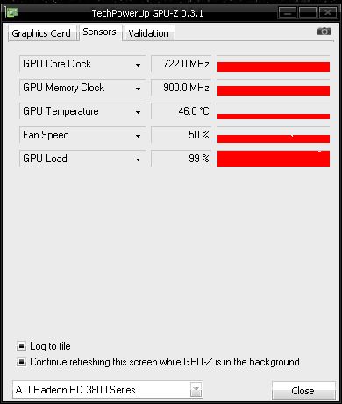Viewport: 342px width, 404px height.
Task: Switch to the Graphics Card tab
Action: point(42,33)
